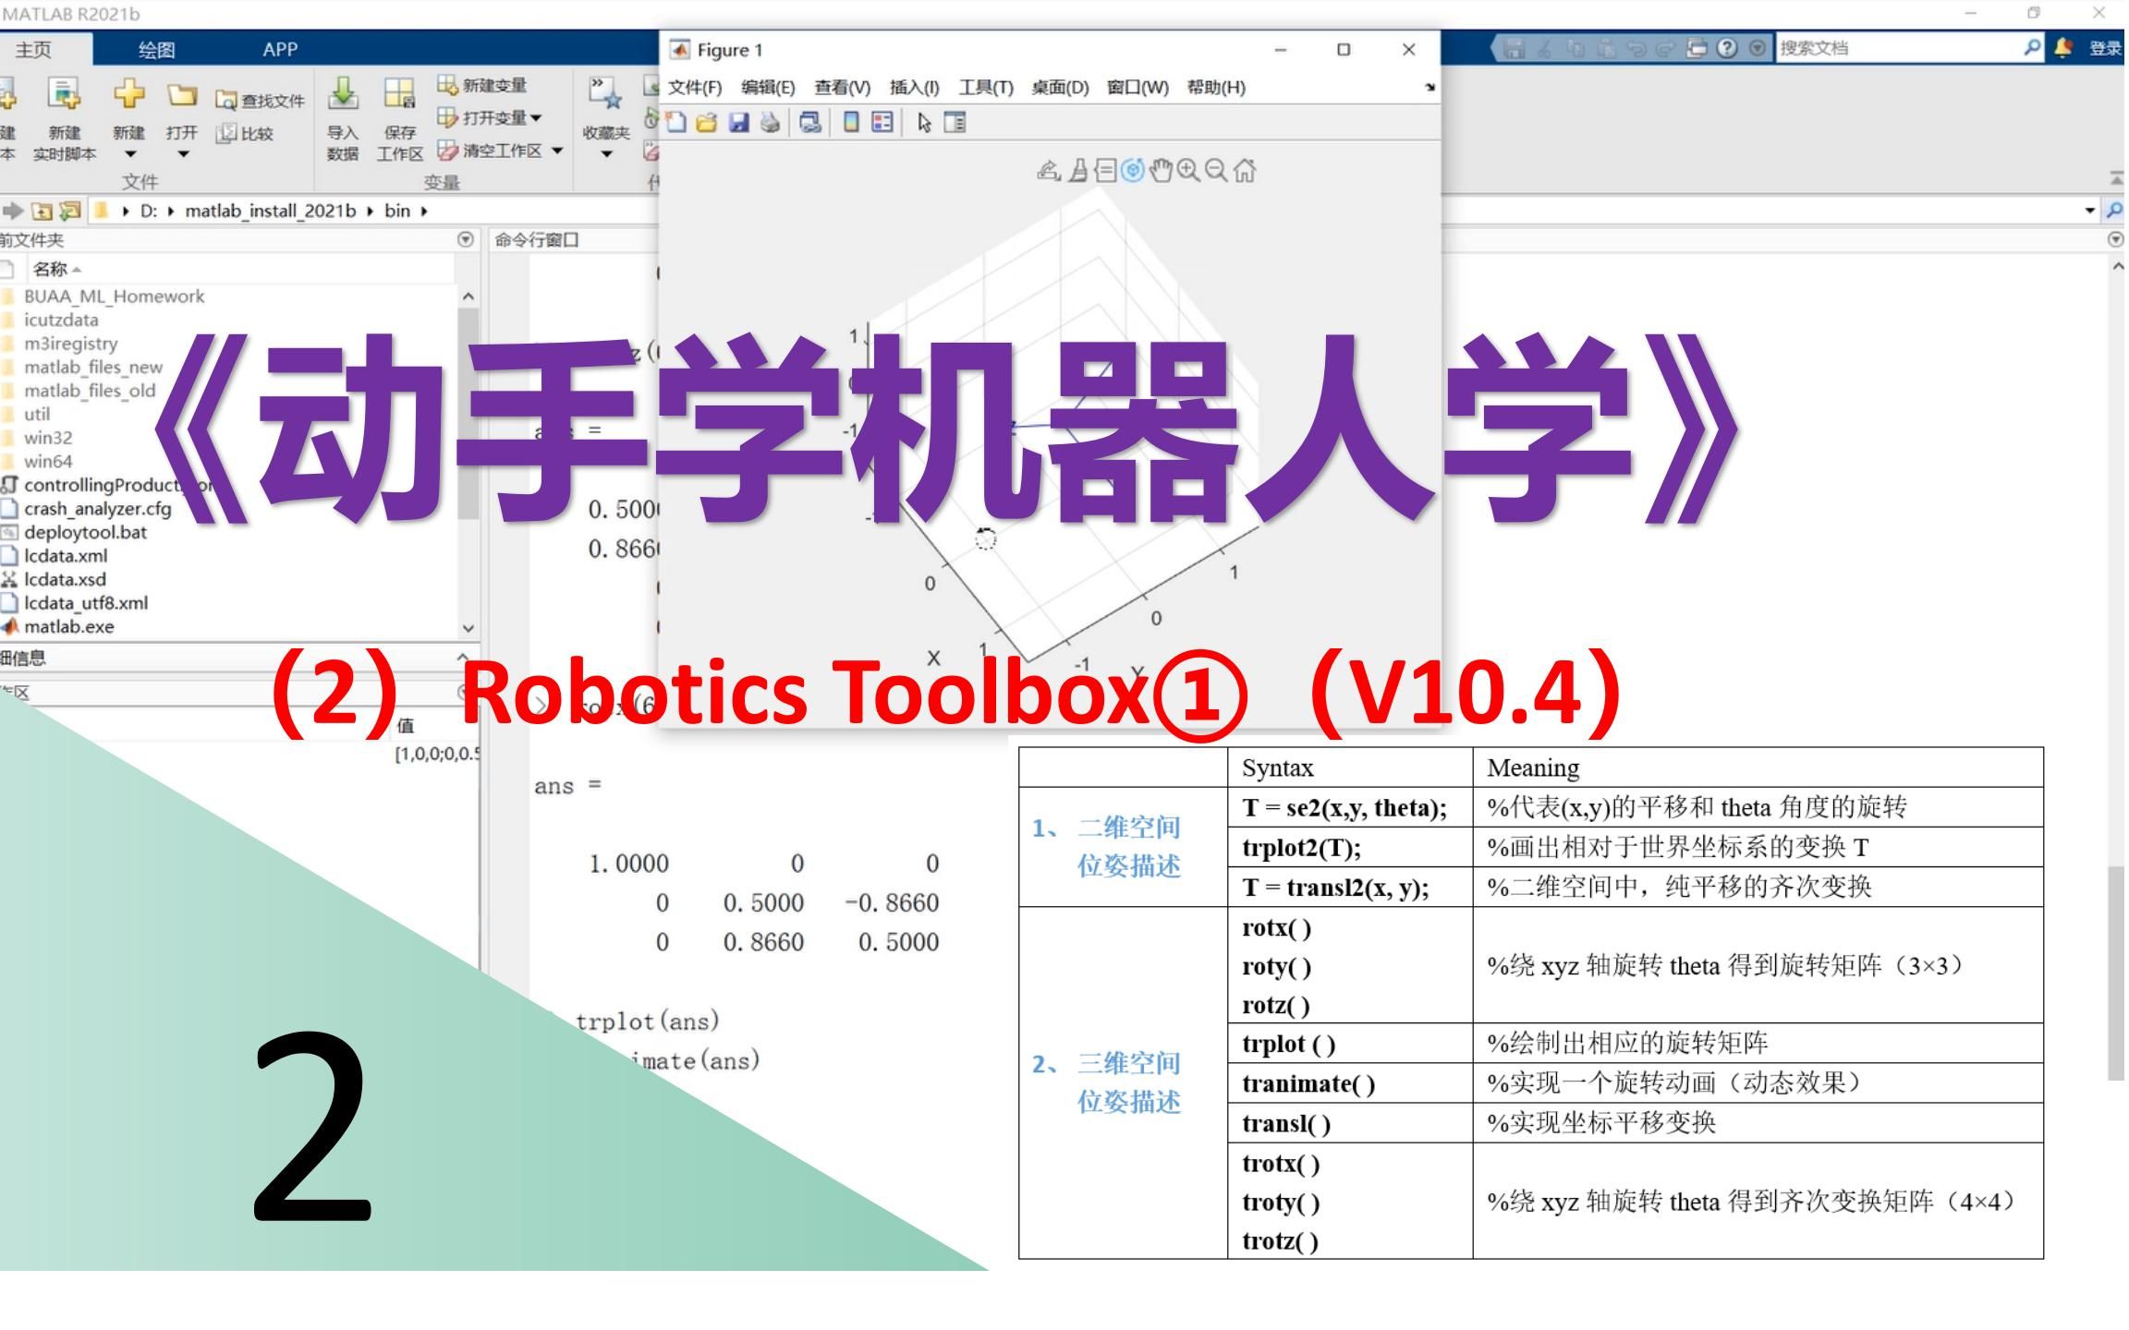Open the dropdown arrow under New (新建)

click(x=130, y=154)
